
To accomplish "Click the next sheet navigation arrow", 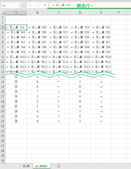I will click(11, 166).
